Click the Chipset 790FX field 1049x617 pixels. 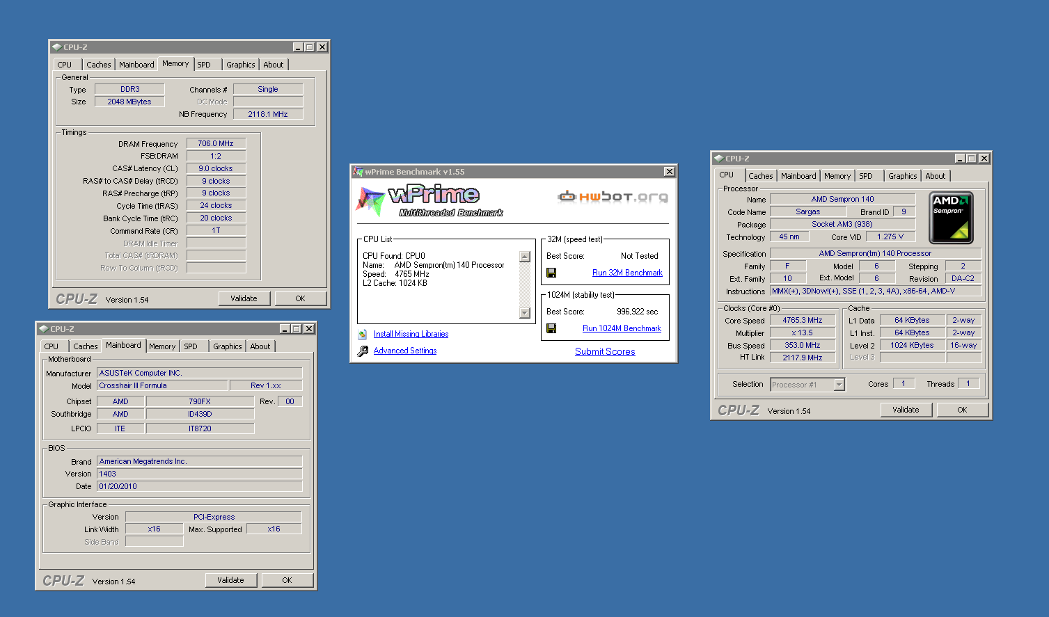click(x=200, y=401)
